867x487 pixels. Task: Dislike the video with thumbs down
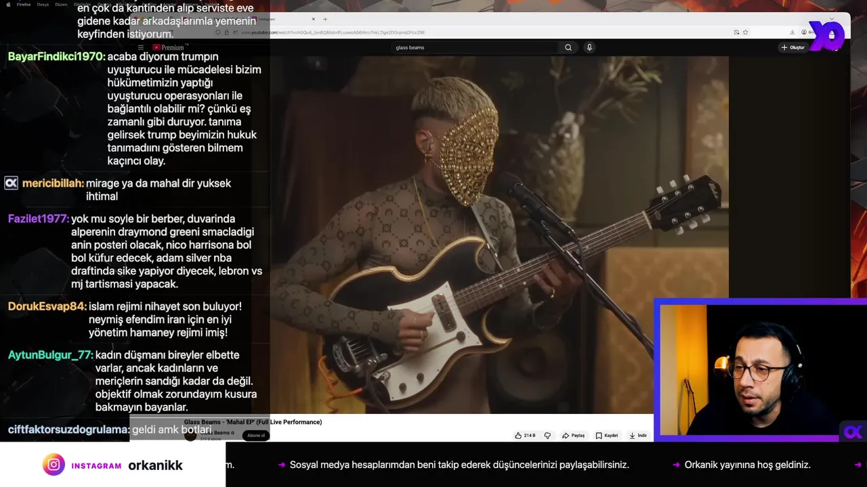[x=547, y=436]
